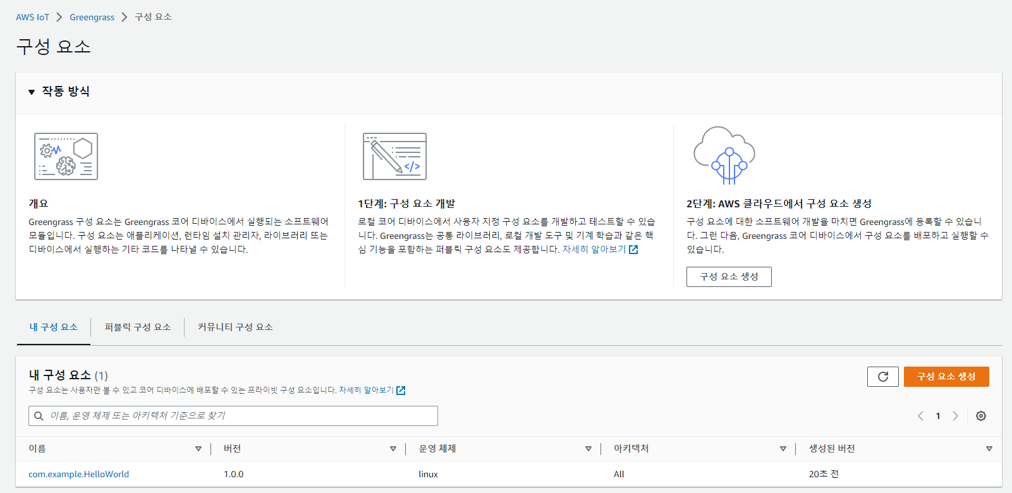Click the 버전 column header text
1012x493 pixels.
point(233,449)
